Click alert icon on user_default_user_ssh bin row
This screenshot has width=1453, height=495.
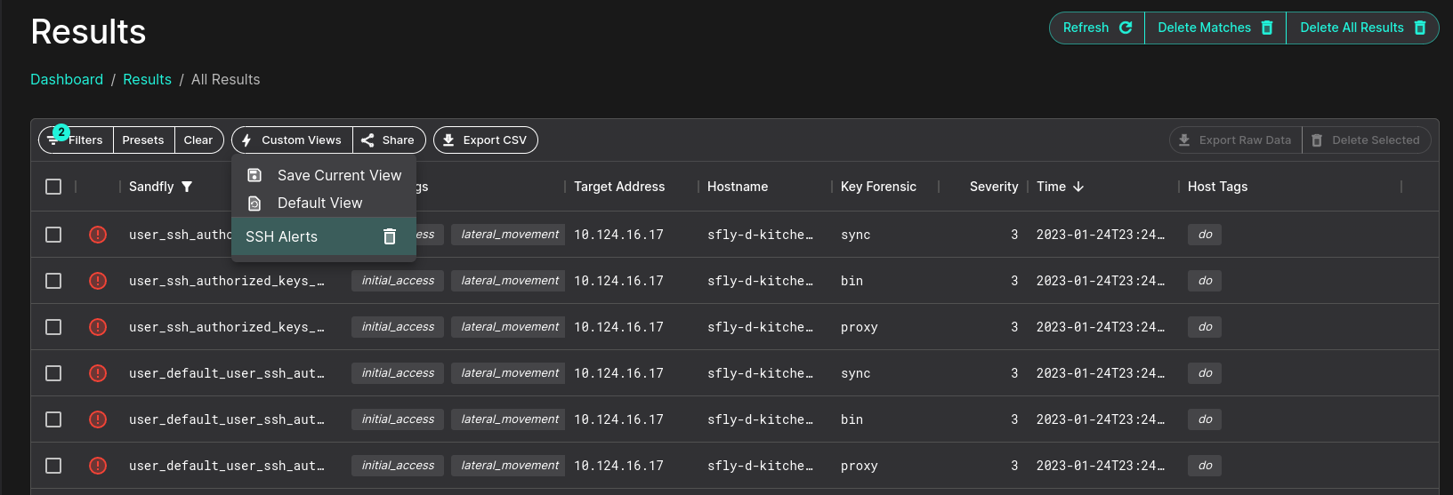click(98, 419)
